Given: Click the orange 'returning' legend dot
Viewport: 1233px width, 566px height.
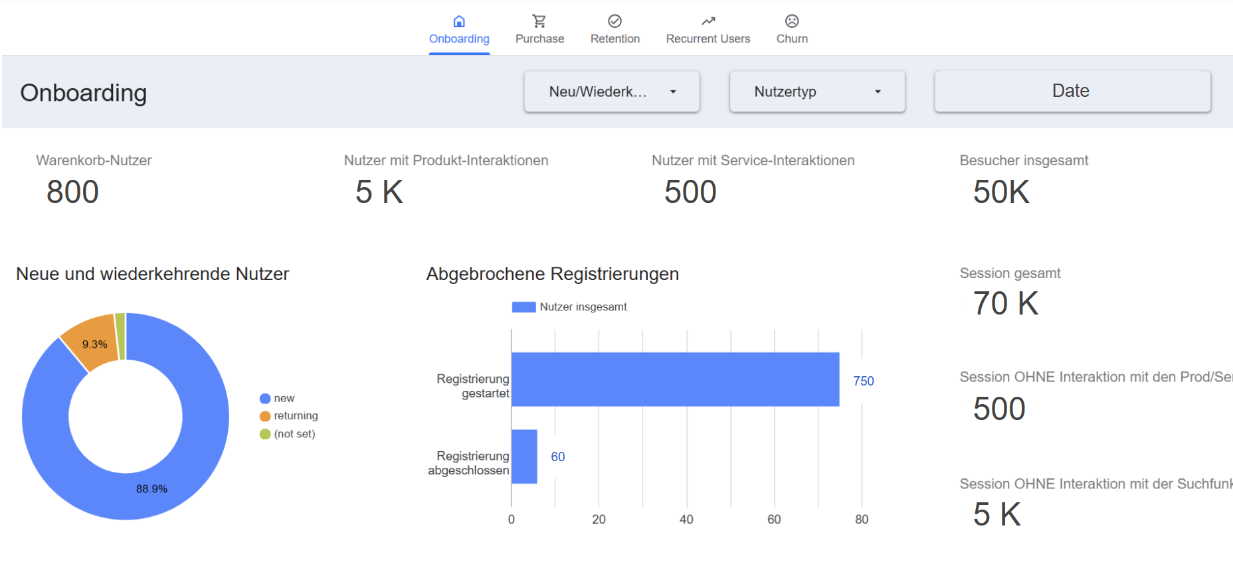Looking at the screenshot, I should pyautogui.click(x=265, y=416).
